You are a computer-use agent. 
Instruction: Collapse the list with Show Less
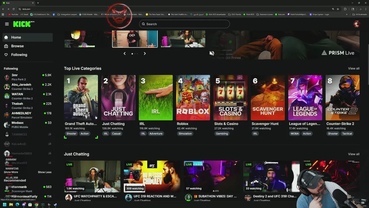[x=45, y=172]
